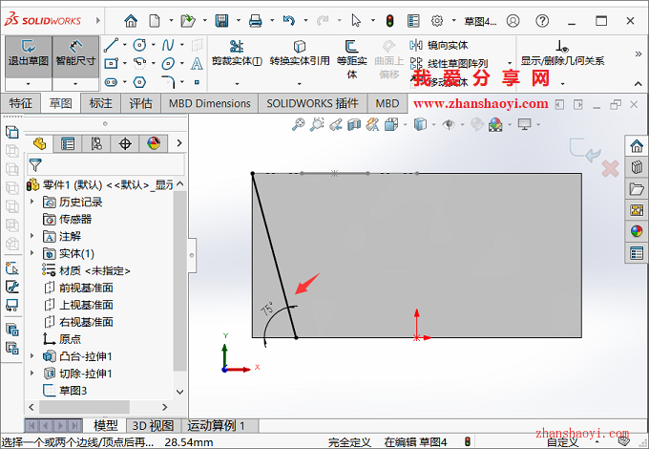Select the 前视基准面 plane
This screenshot has height=449, width=649.
click(78, 288)
